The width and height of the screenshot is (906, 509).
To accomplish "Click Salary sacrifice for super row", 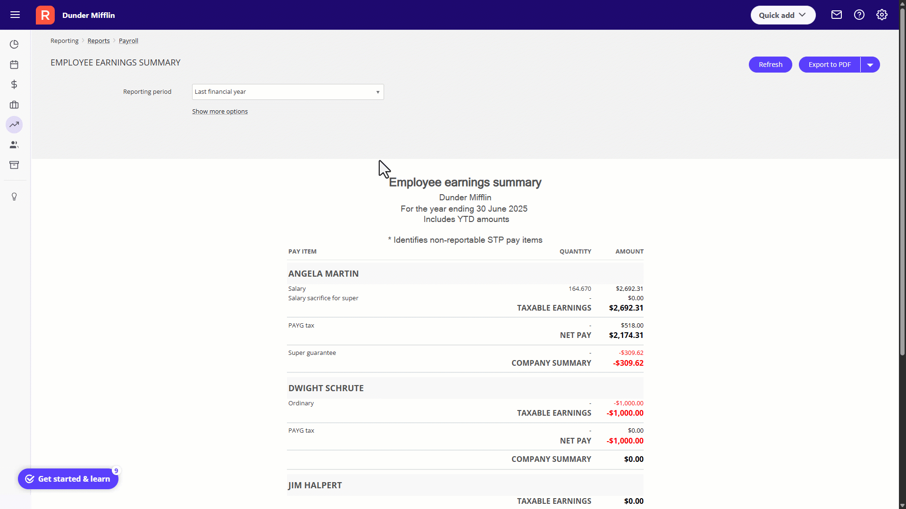I will pos(465,298).
